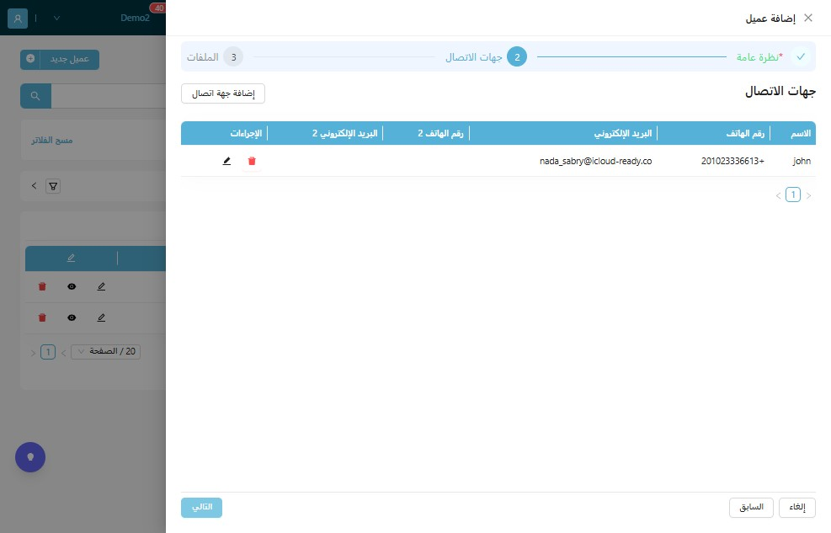Viewport: 831px width, 533px height.
Task: Click the Demo2 label in header
Action: (x=136, y=18)
